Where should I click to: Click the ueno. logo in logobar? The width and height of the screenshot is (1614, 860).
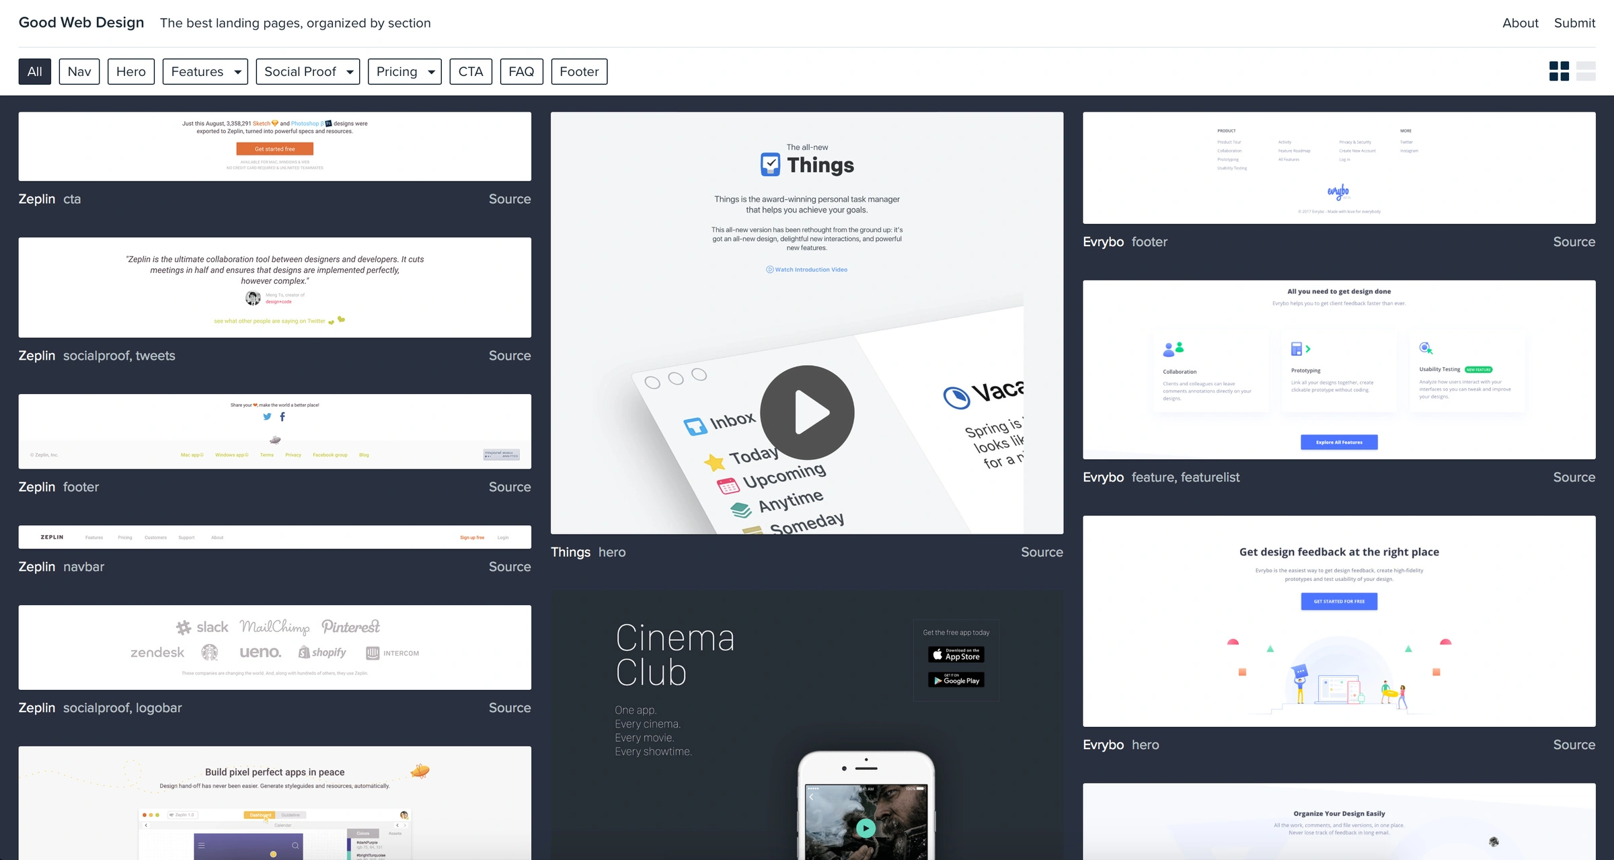260,652
